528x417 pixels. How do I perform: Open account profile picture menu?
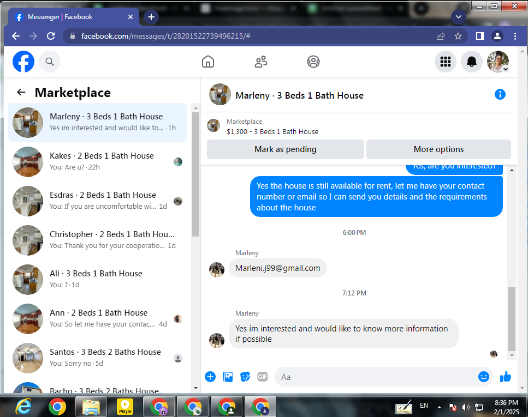coord(497,62)
